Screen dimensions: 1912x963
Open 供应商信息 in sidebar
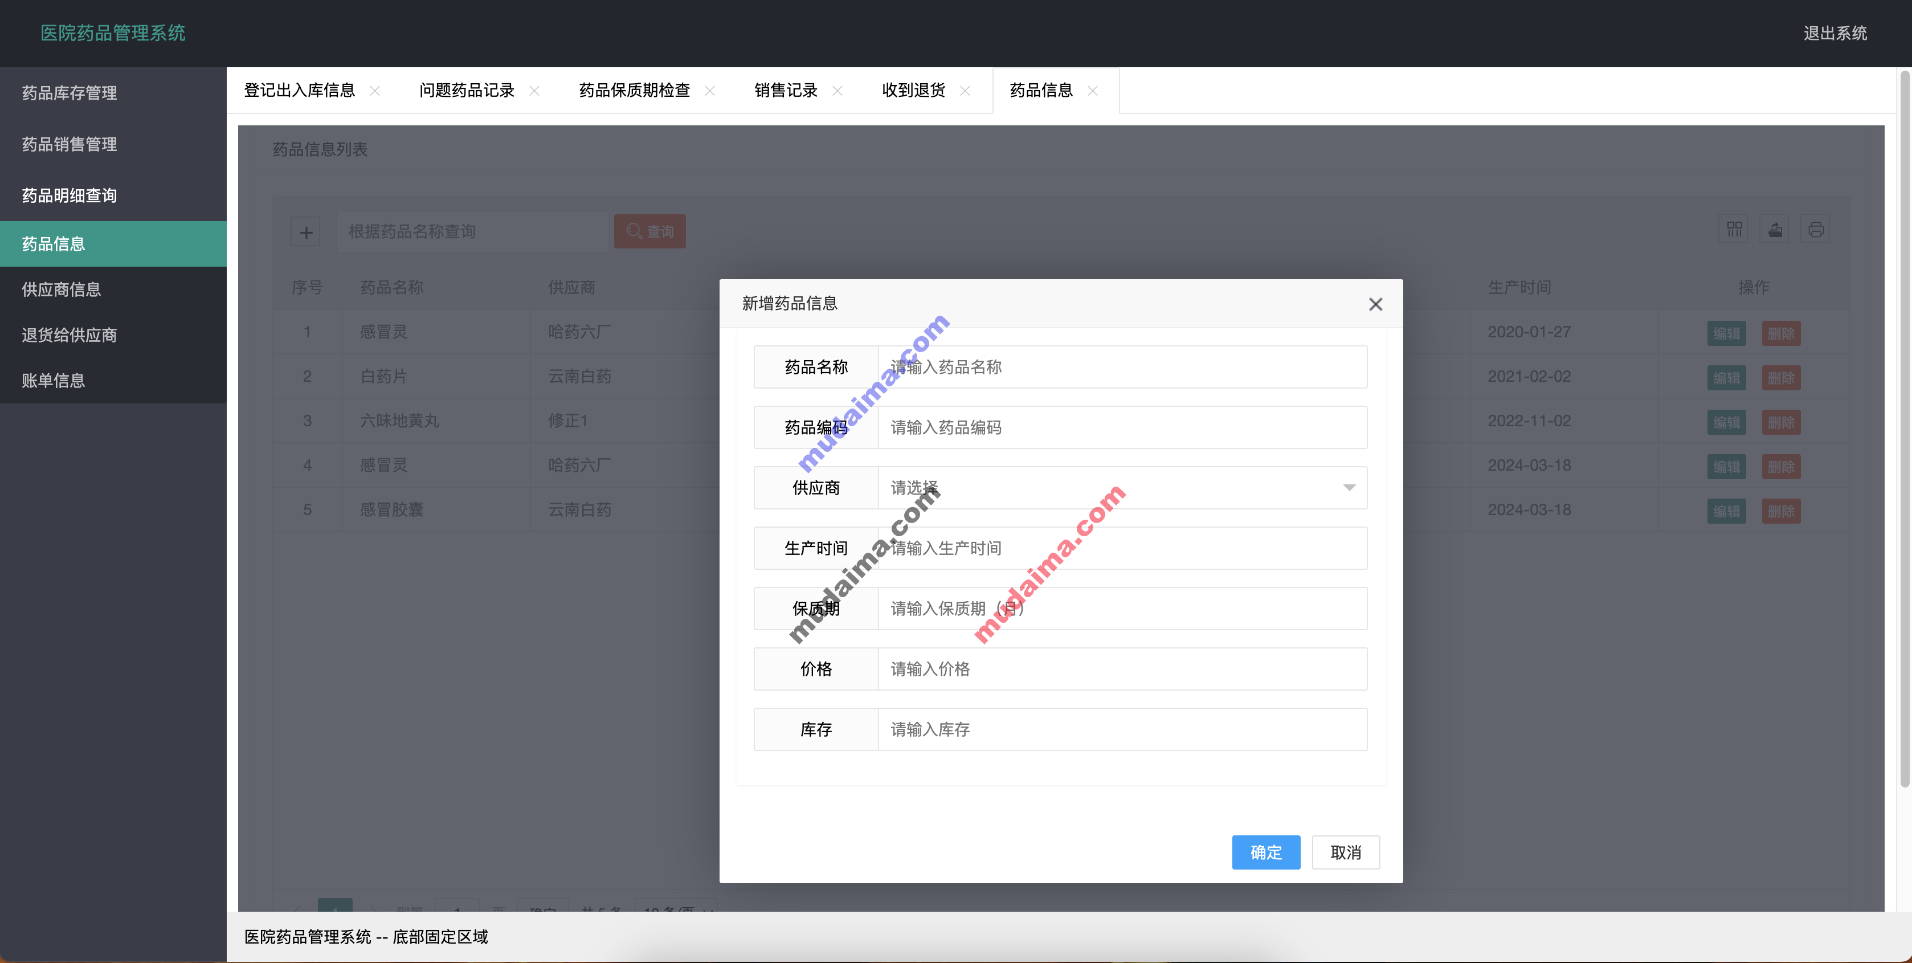(x=113, y=289)
